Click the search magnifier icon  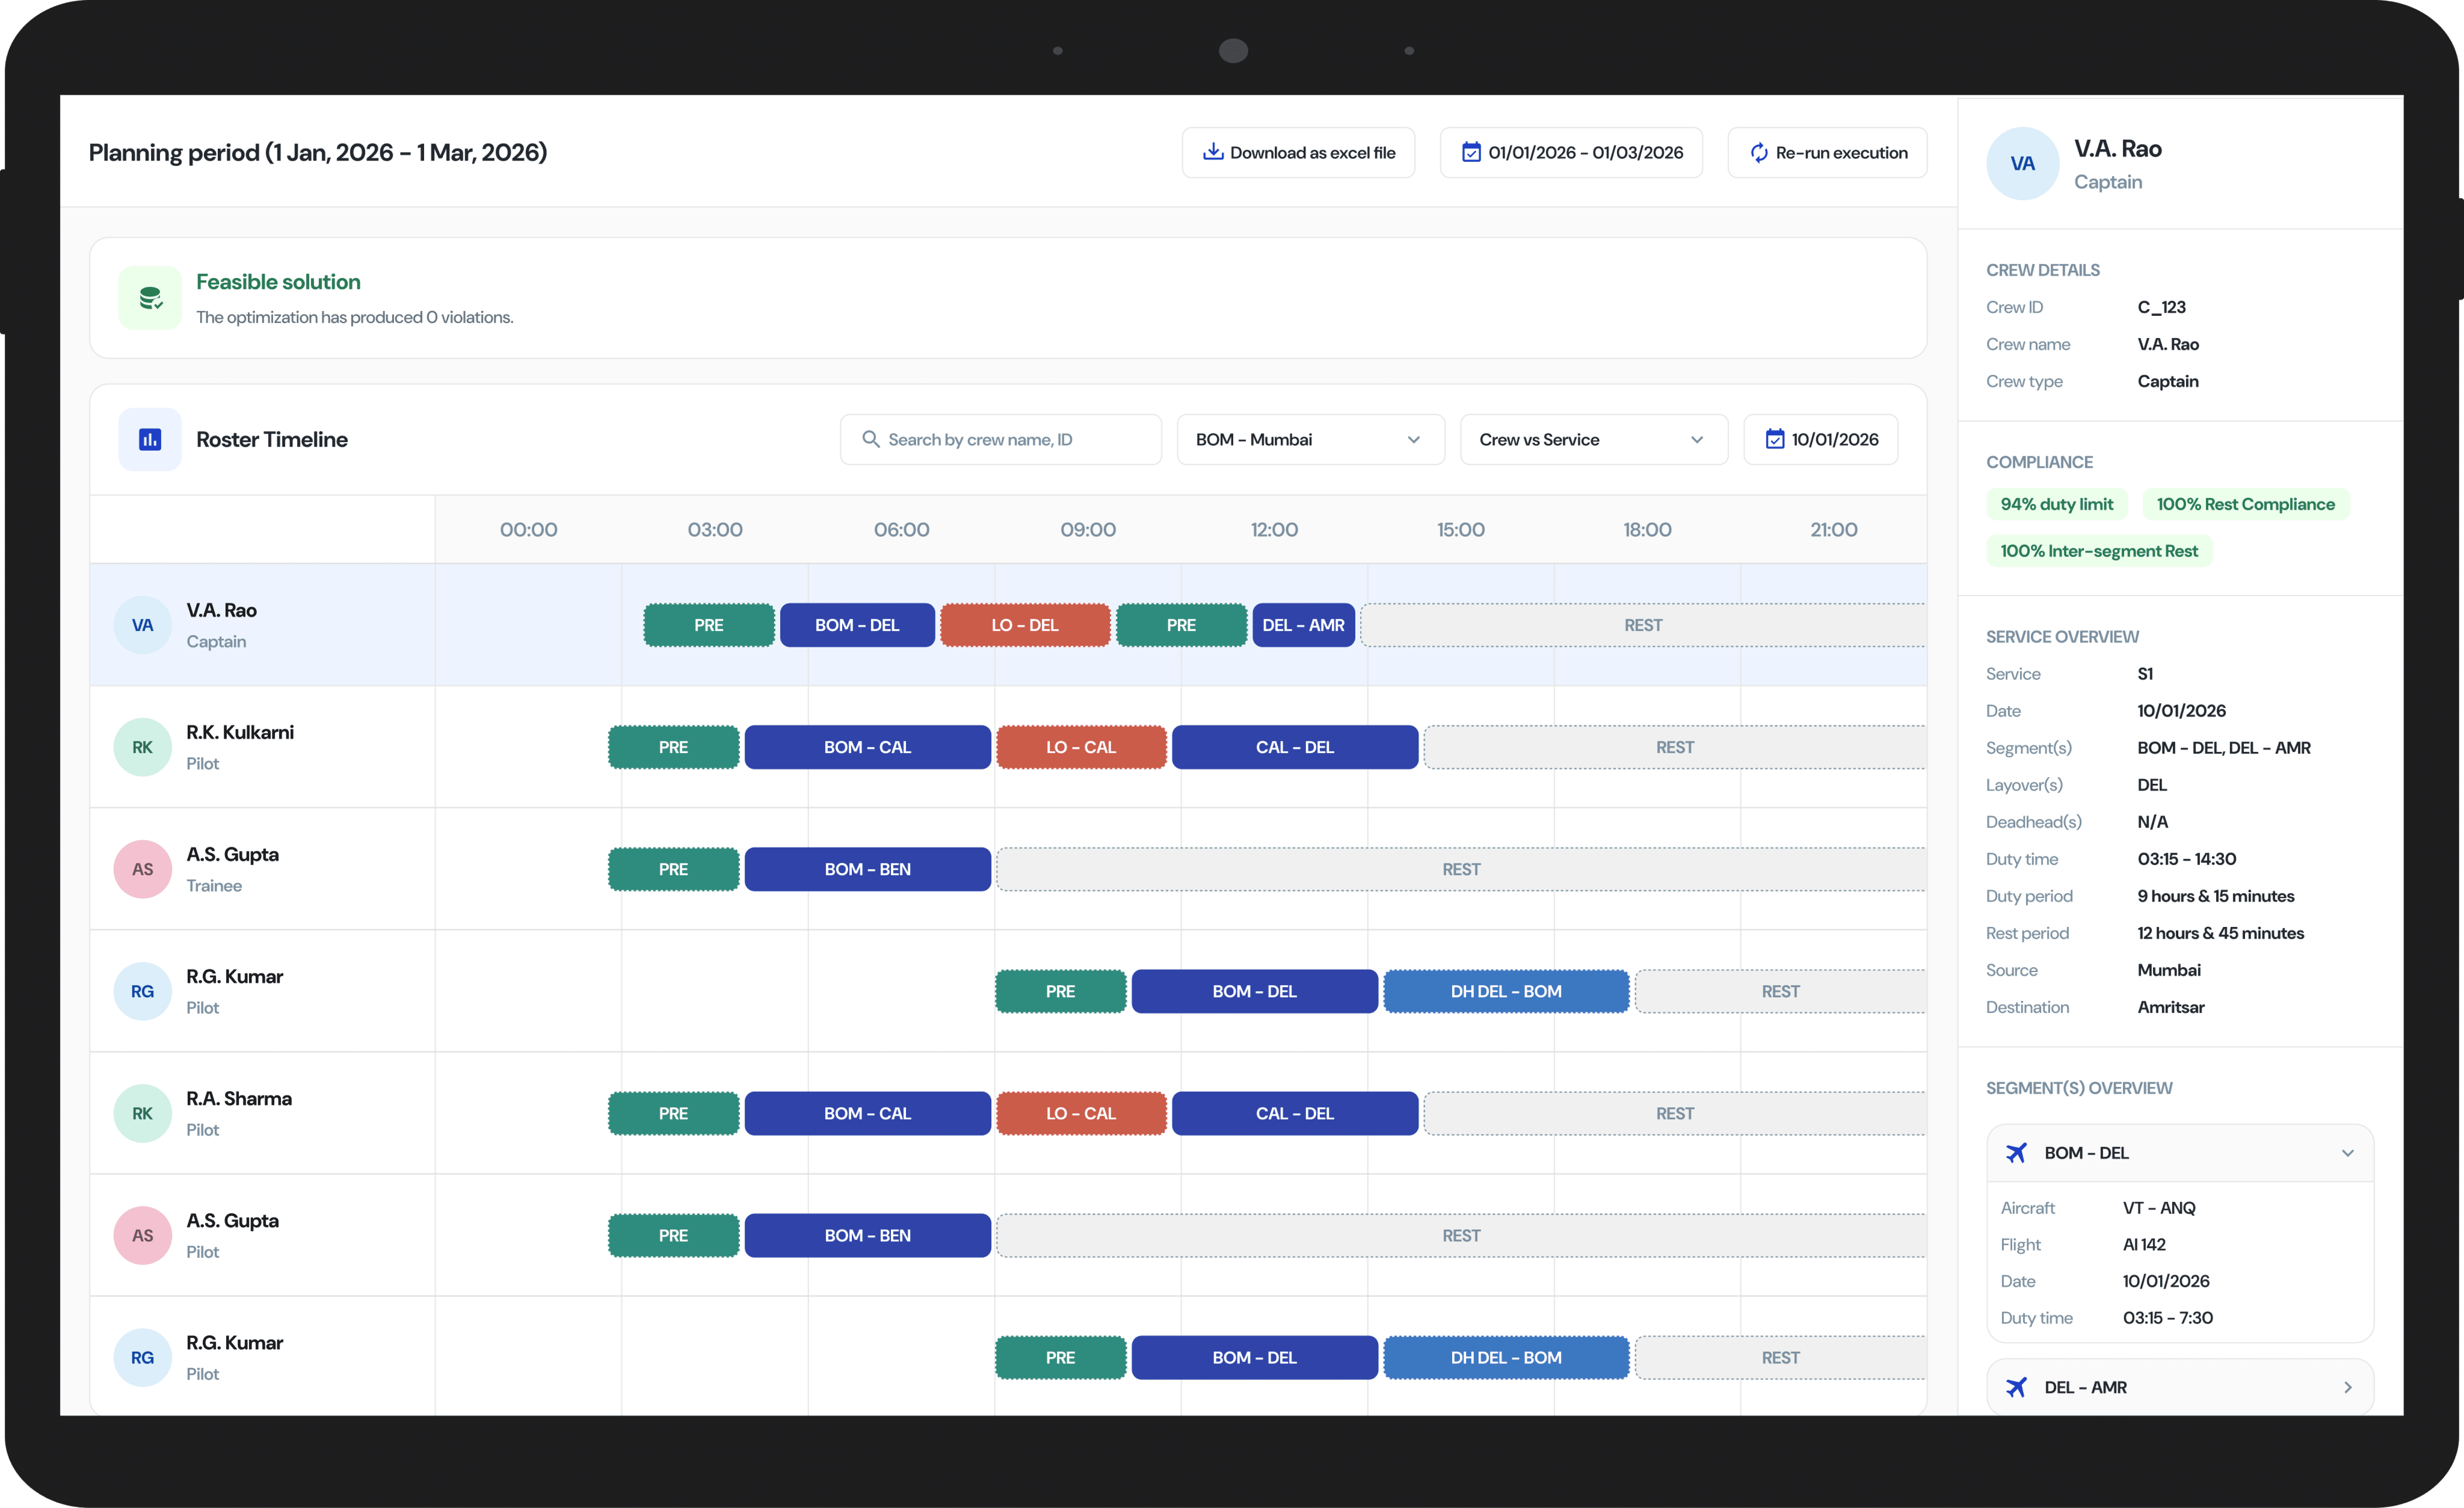(870, 439)
